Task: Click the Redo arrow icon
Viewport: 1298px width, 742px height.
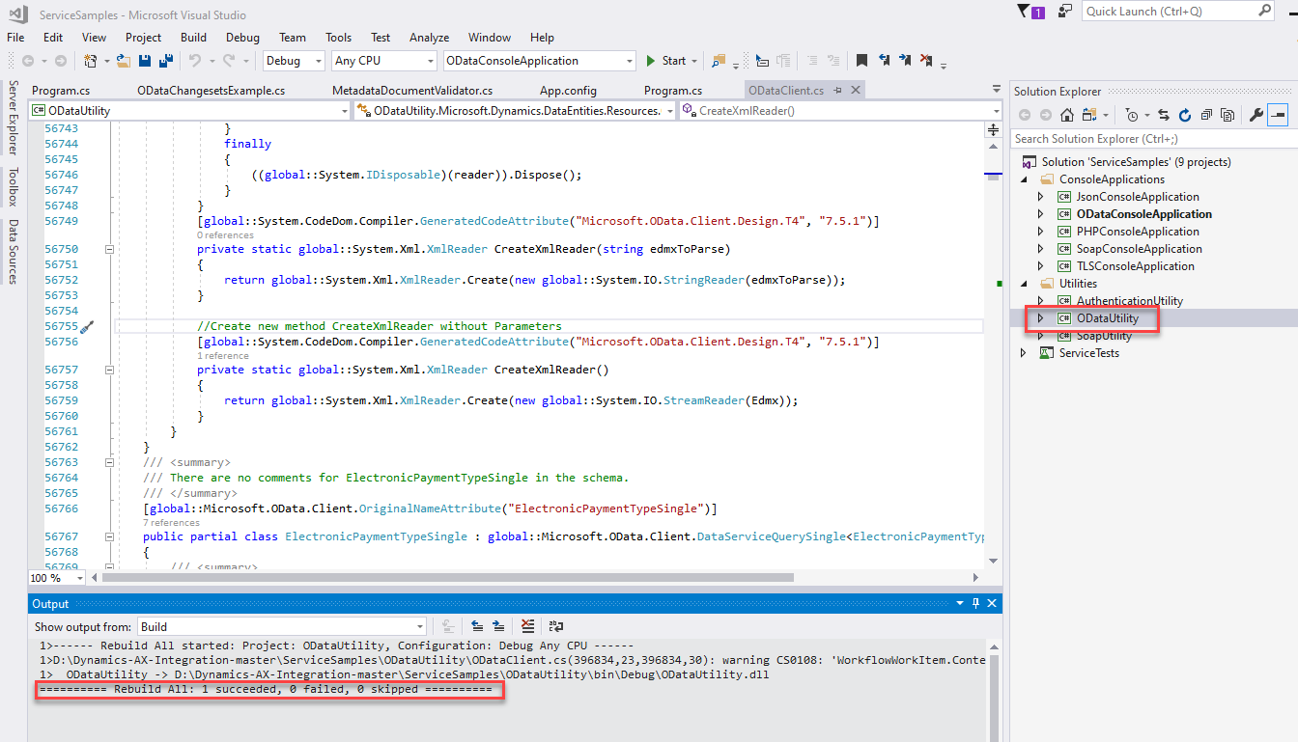Action: (229, 61)
